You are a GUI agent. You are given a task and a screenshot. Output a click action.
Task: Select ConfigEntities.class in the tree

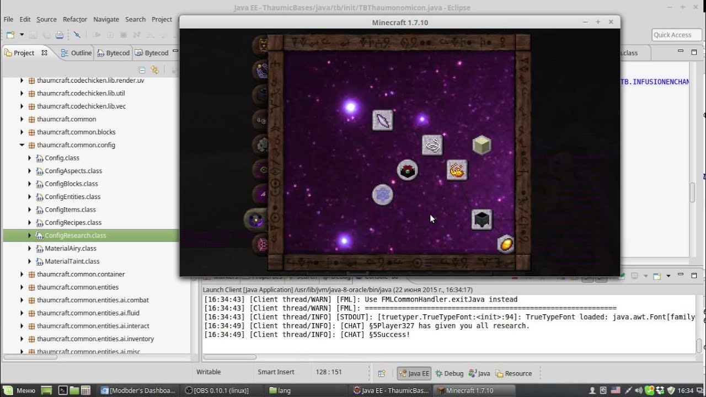pyautogui.click(x=72, y=197)
